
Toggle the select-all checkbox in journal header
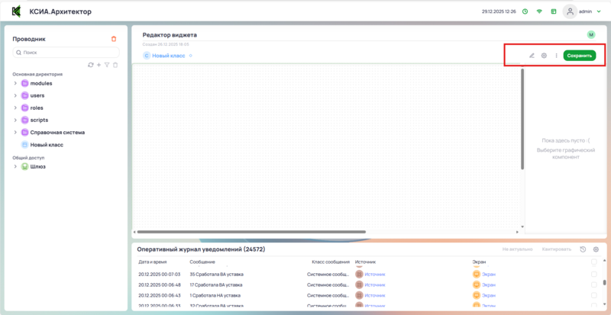coord(594,262)
